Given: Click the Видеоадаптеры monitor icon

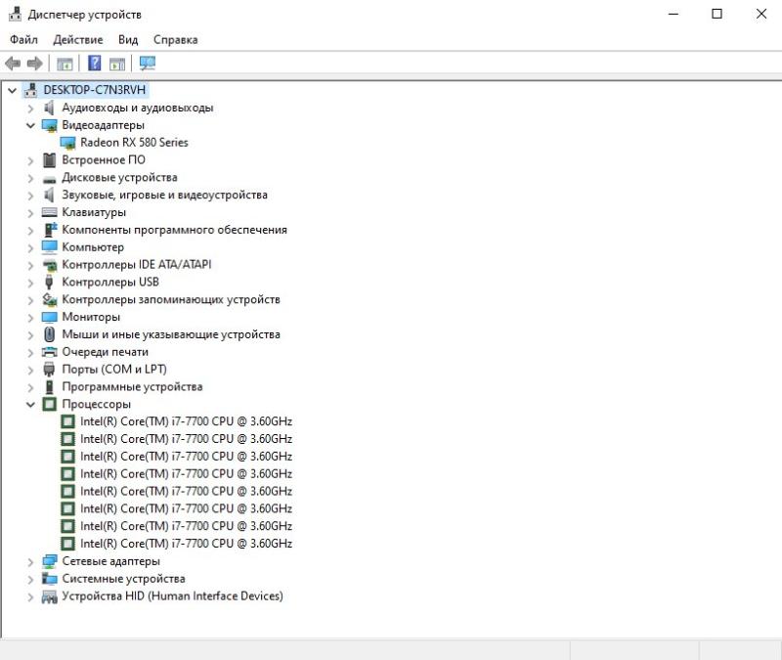Looking at the screenshot, I should pos(50,125).
